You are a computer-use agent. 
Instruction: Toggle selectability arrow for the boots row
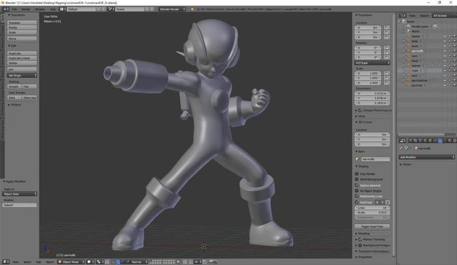450,46
